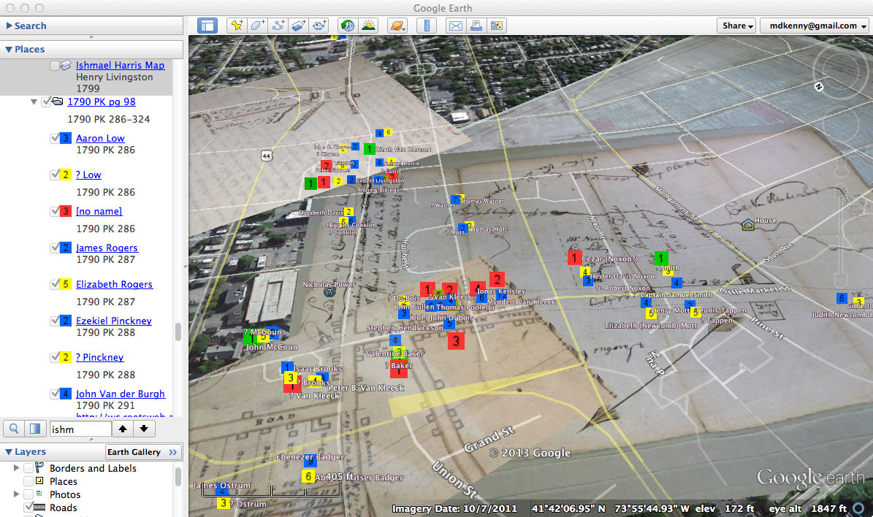The image size is (873, 517).
Task: Open the Share dropdown menu
Action: coord(737,26)
